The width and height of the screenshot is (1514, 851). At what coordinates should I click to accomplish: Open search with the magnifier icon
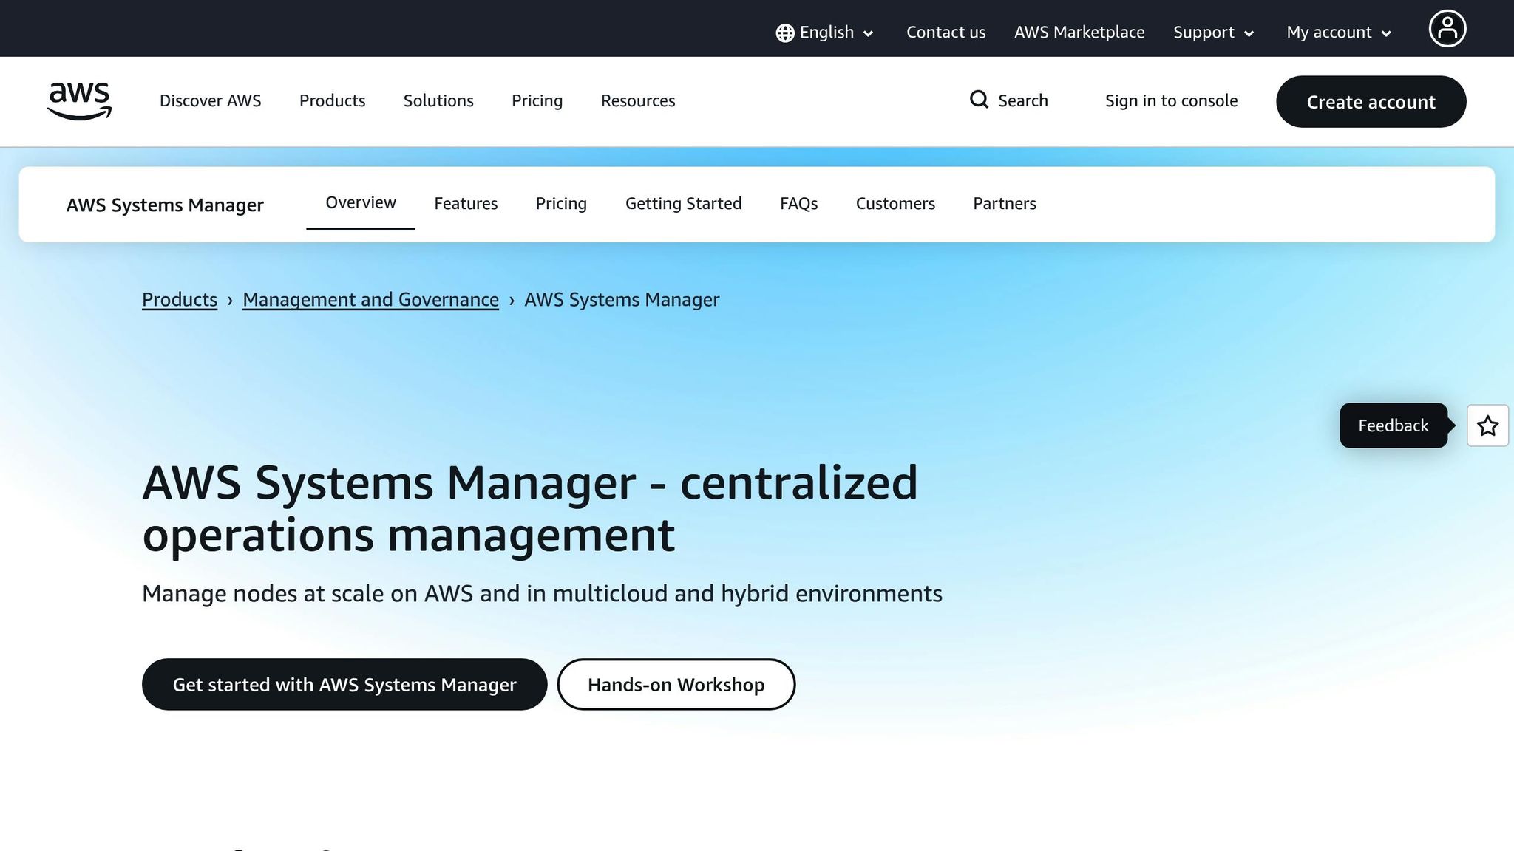979,100
